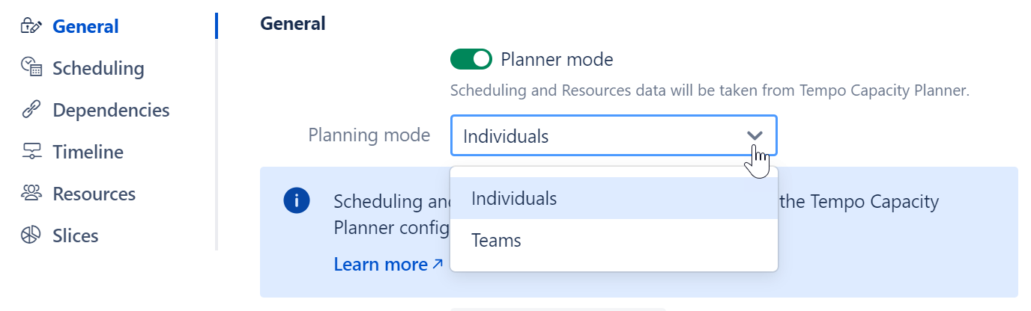Click the Timeline icon in sidebar
This screenshot has height=311, width=1031.
point(31,152)
